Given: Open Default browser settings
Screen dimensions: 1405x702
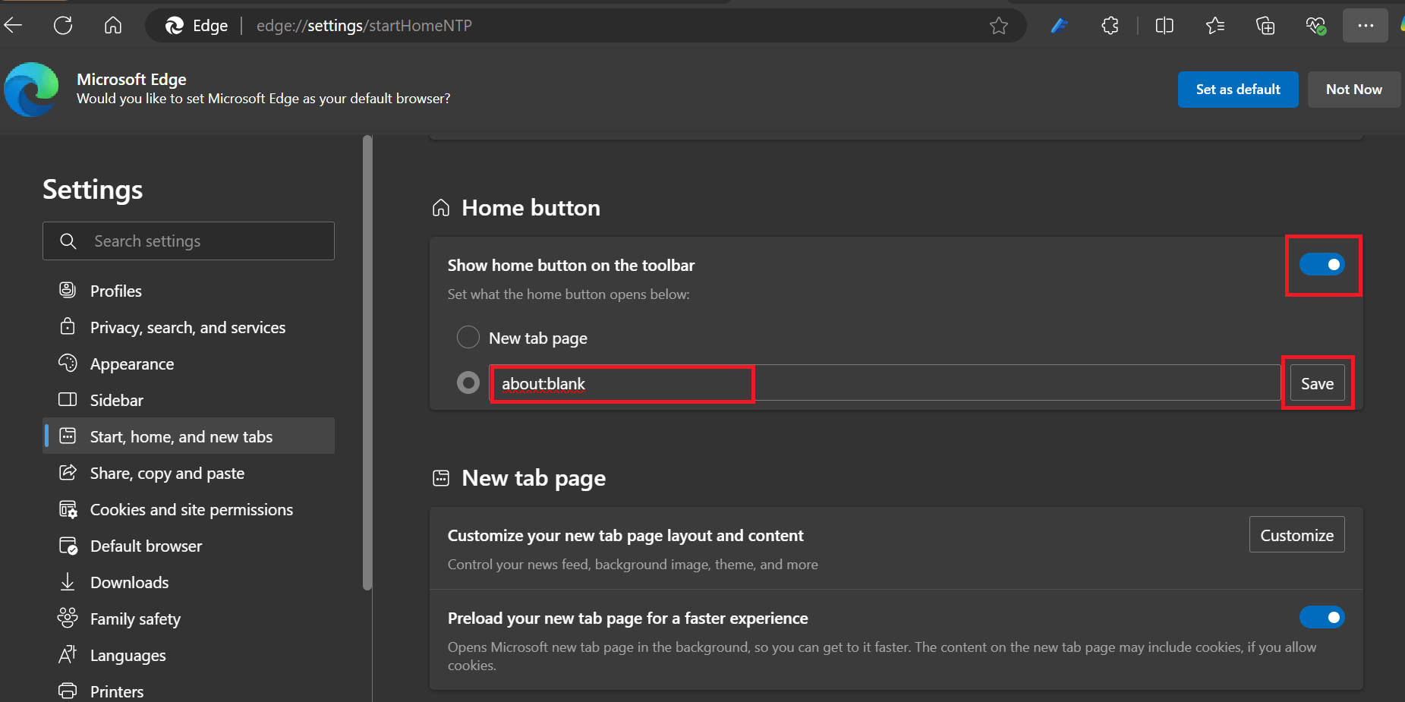Looking at the screenshot, I should 188,546.
